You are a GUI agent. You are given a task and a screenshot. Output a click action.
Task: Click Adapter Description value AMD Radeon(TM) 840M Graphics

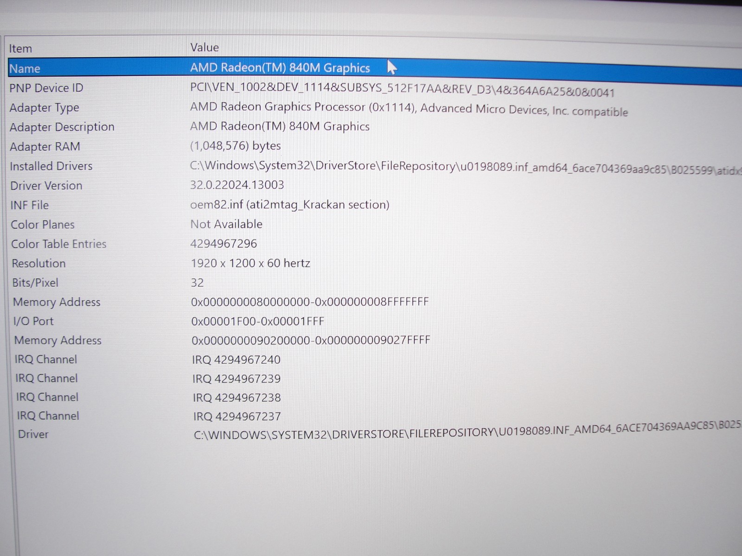280,126
